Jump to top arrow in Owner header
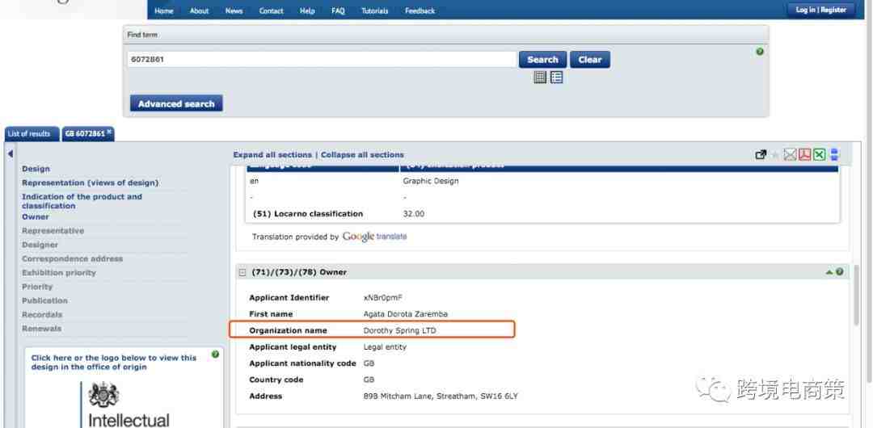 click(829, 272)
